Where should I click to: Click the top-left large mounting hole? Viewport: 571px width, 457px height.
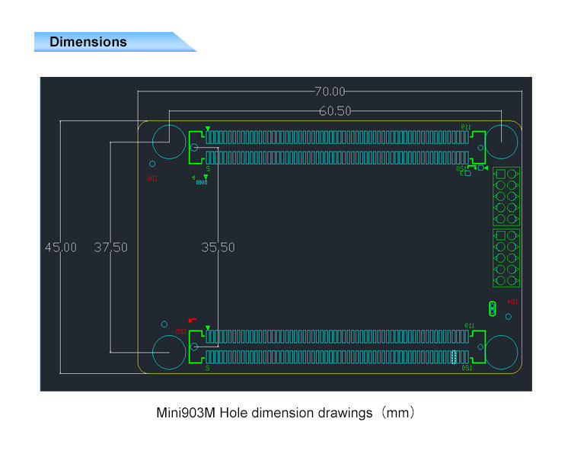(x=169, y=142)
